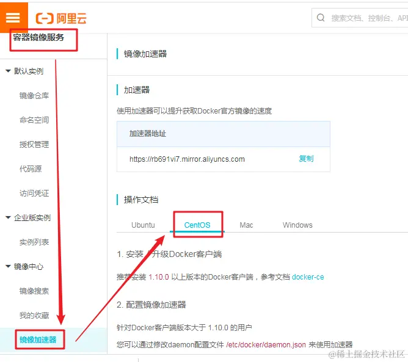Image resolution: width=408 pixels, height=362 pixels.
Task: Open 代码源 in sidebar
Action: 31,168
